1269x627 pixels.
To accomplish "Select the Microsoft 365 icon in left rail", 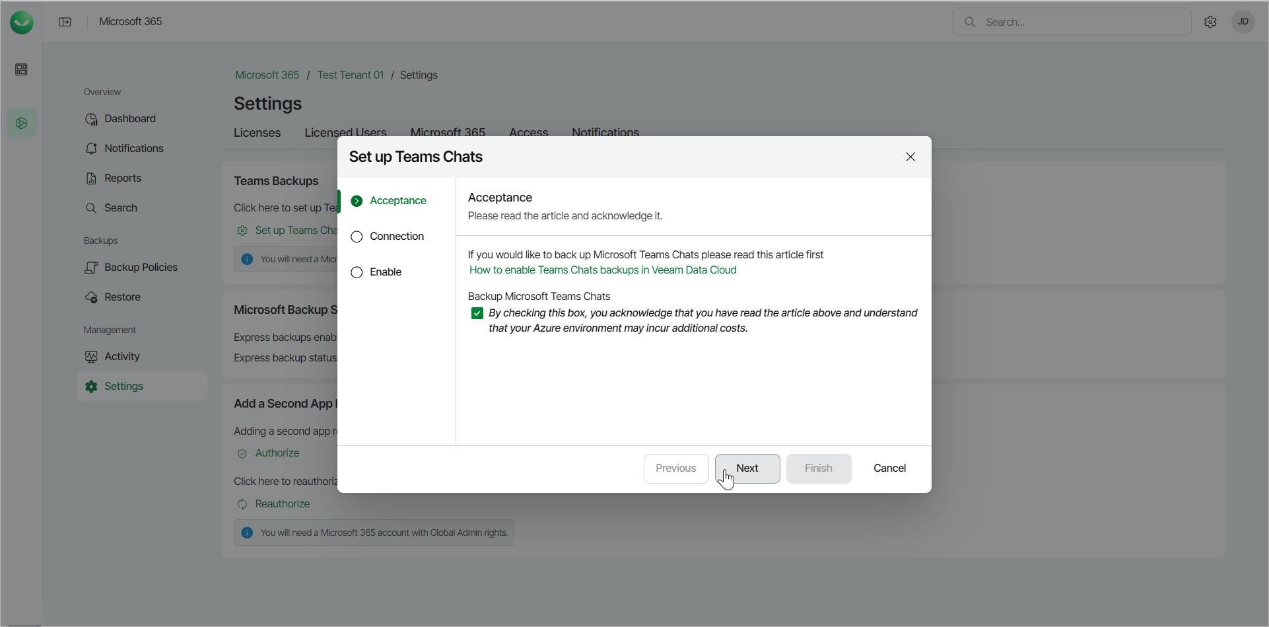I will 21,124.
